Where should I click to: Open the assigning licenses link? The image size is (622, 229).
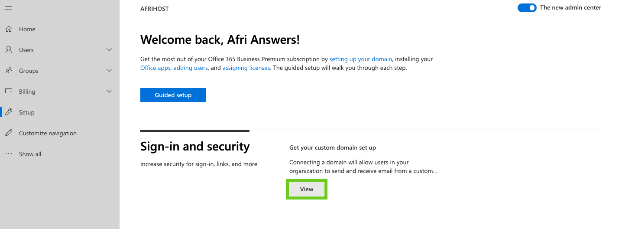246,68
